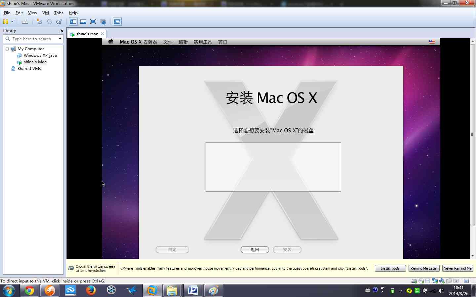Close the shine's Mac tab
This screenshot has height=297, width=476.
(x=102, y=34)
